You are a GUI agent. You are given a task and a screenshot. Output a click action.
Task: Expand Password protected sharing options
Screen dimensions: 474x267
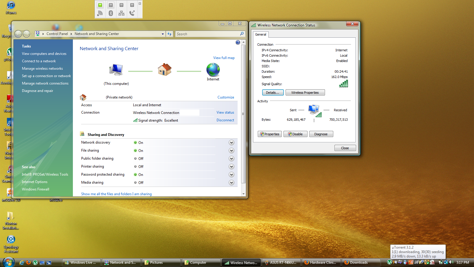(231, 175)
